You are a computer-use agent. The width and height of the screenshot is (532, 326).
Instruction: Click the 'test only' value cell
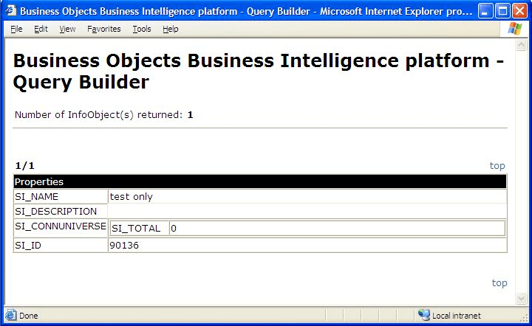pyautogui.click(x=307, y=196)
